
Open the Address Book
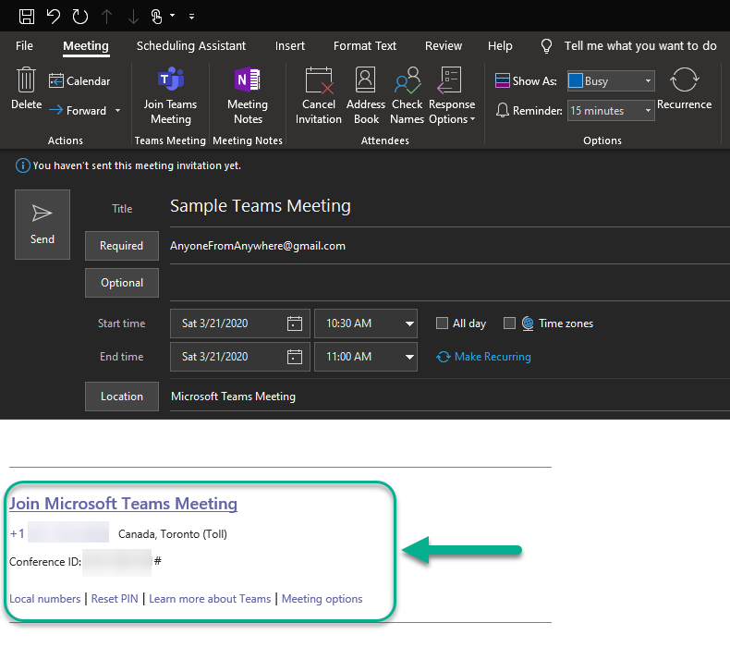(x=366, y=96)
